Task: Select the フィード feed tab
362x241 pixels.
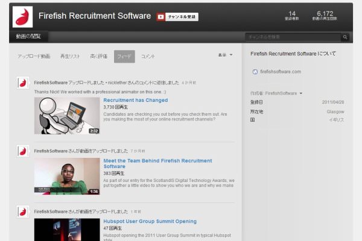Action: click(x=124, y=56)
